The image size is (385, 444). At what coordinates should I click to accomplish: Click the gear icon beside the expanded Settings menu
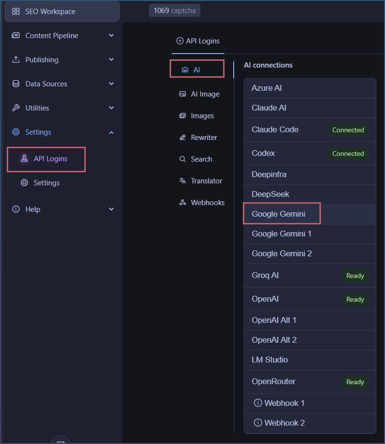tap(16, 132)
